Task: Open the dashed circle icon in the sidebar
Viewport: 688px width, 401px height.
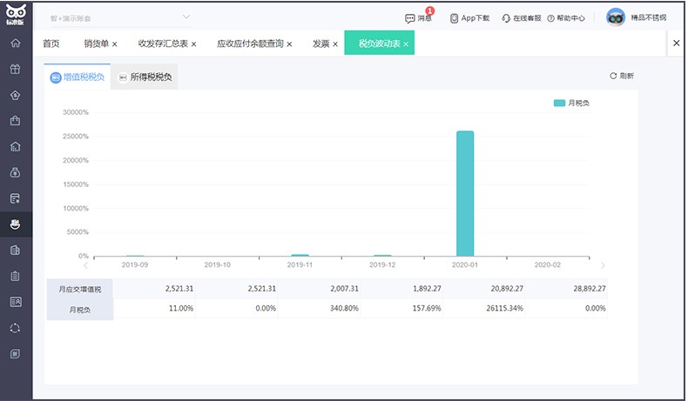Action: [16, 328]
